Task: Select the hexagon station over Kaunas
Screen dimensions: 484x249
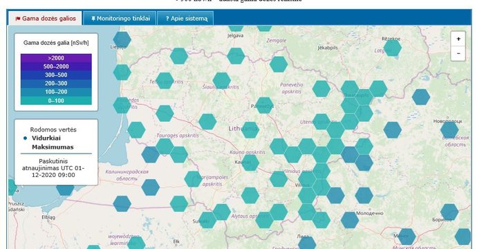Action: pyautogui.click(x=250, y=163)
